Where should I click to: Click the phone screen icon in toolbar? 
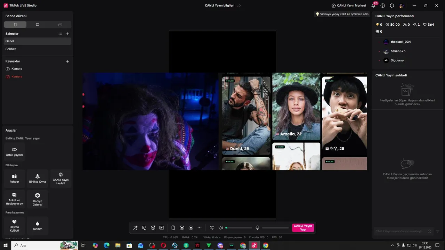pyautogui.click(x=173, y=228)
